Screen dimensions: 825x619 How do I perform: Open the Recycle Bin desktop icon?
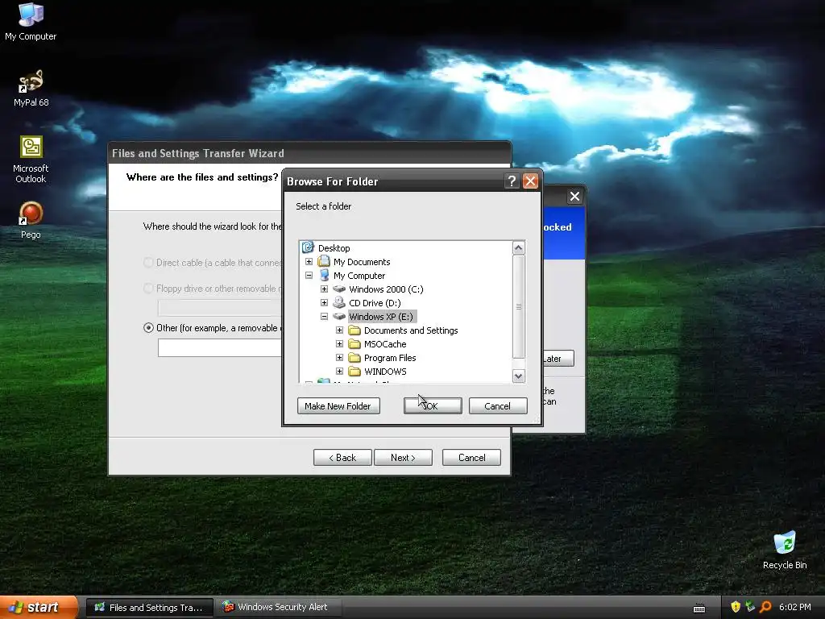pyautogui.click(x=785, y=550)
